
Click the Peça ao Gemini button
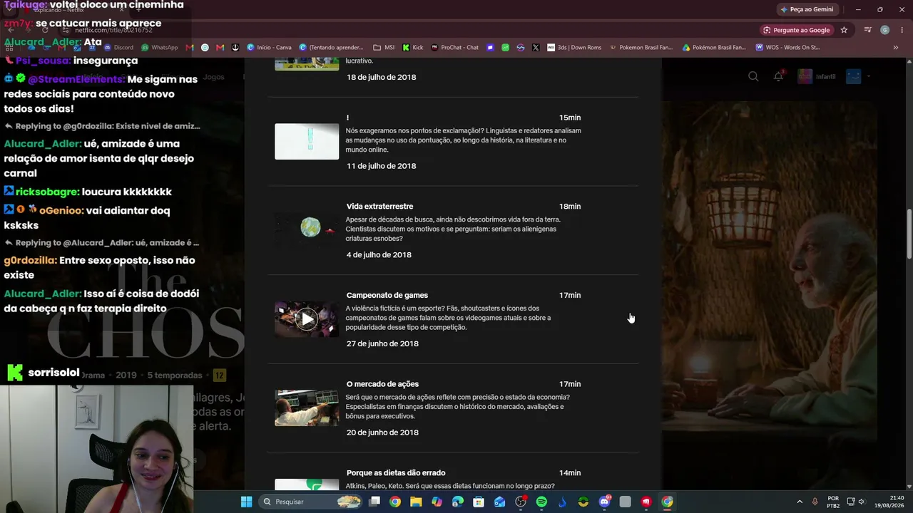point(807,9)
